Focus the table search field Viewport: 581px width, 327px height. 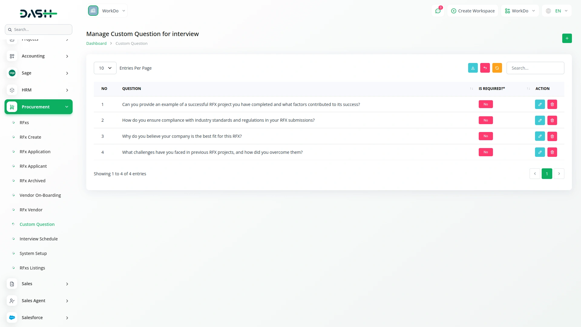tap(535, 68)
